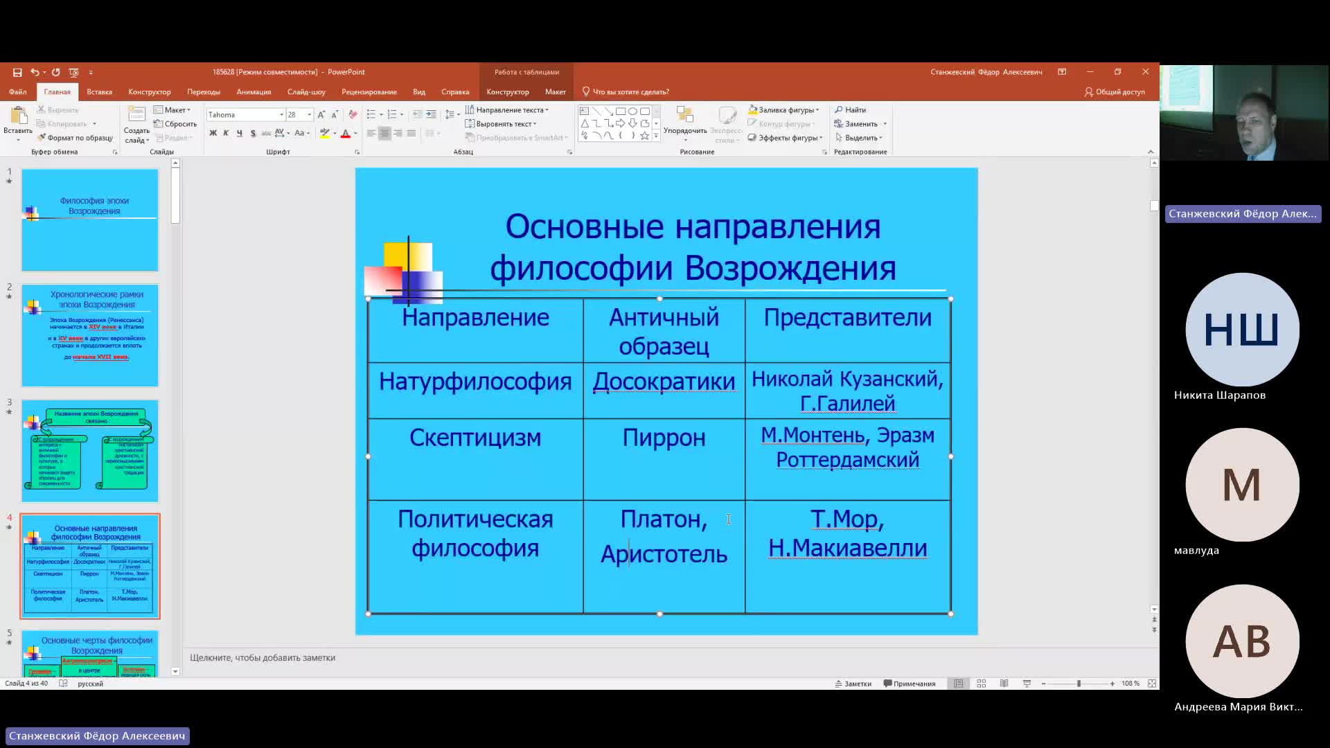1330x748 pixels.
Task: Open font name Tahoma dropdown
Action: click(x=281, y=115)
